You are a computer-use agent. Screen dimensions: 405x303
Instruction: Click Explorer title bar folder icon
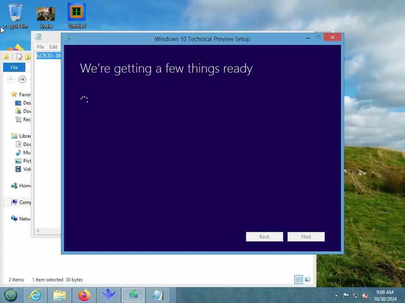point(6,56)
